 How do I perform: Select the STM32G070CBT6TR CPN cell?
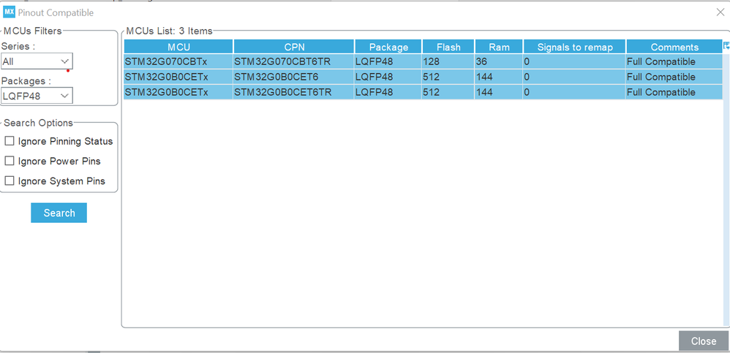[x=294, y=61]
